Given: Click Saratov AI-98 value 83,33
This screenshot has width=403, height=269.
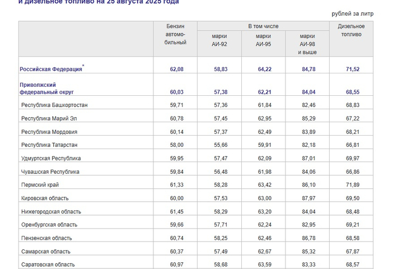Looking at the screenshot, I should pyautogui.click(x=308, y=265).
